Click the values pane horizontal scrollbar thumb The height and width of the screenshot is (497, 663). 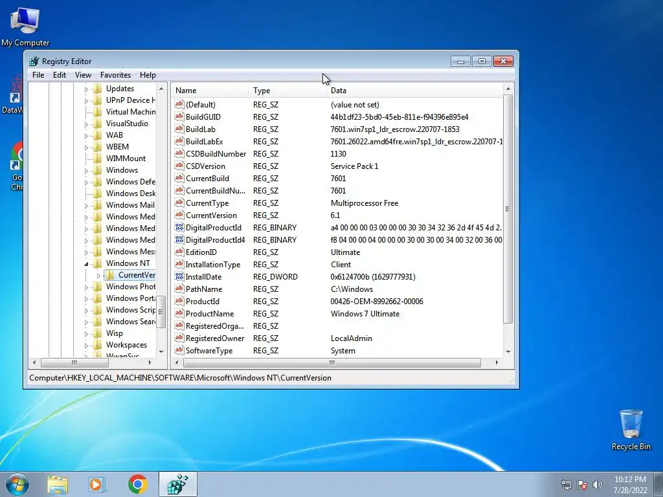click(x=332, y=362)
